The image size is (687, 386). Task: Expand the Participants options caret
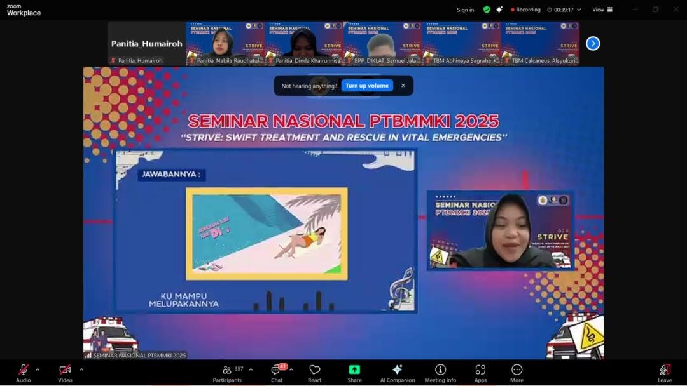(251, 369)
